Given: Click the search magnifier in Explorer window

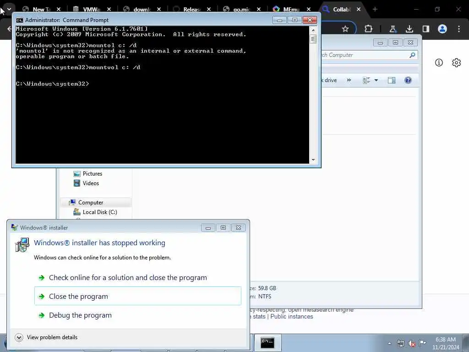Looking at the screenshot, I should (412, 55).
